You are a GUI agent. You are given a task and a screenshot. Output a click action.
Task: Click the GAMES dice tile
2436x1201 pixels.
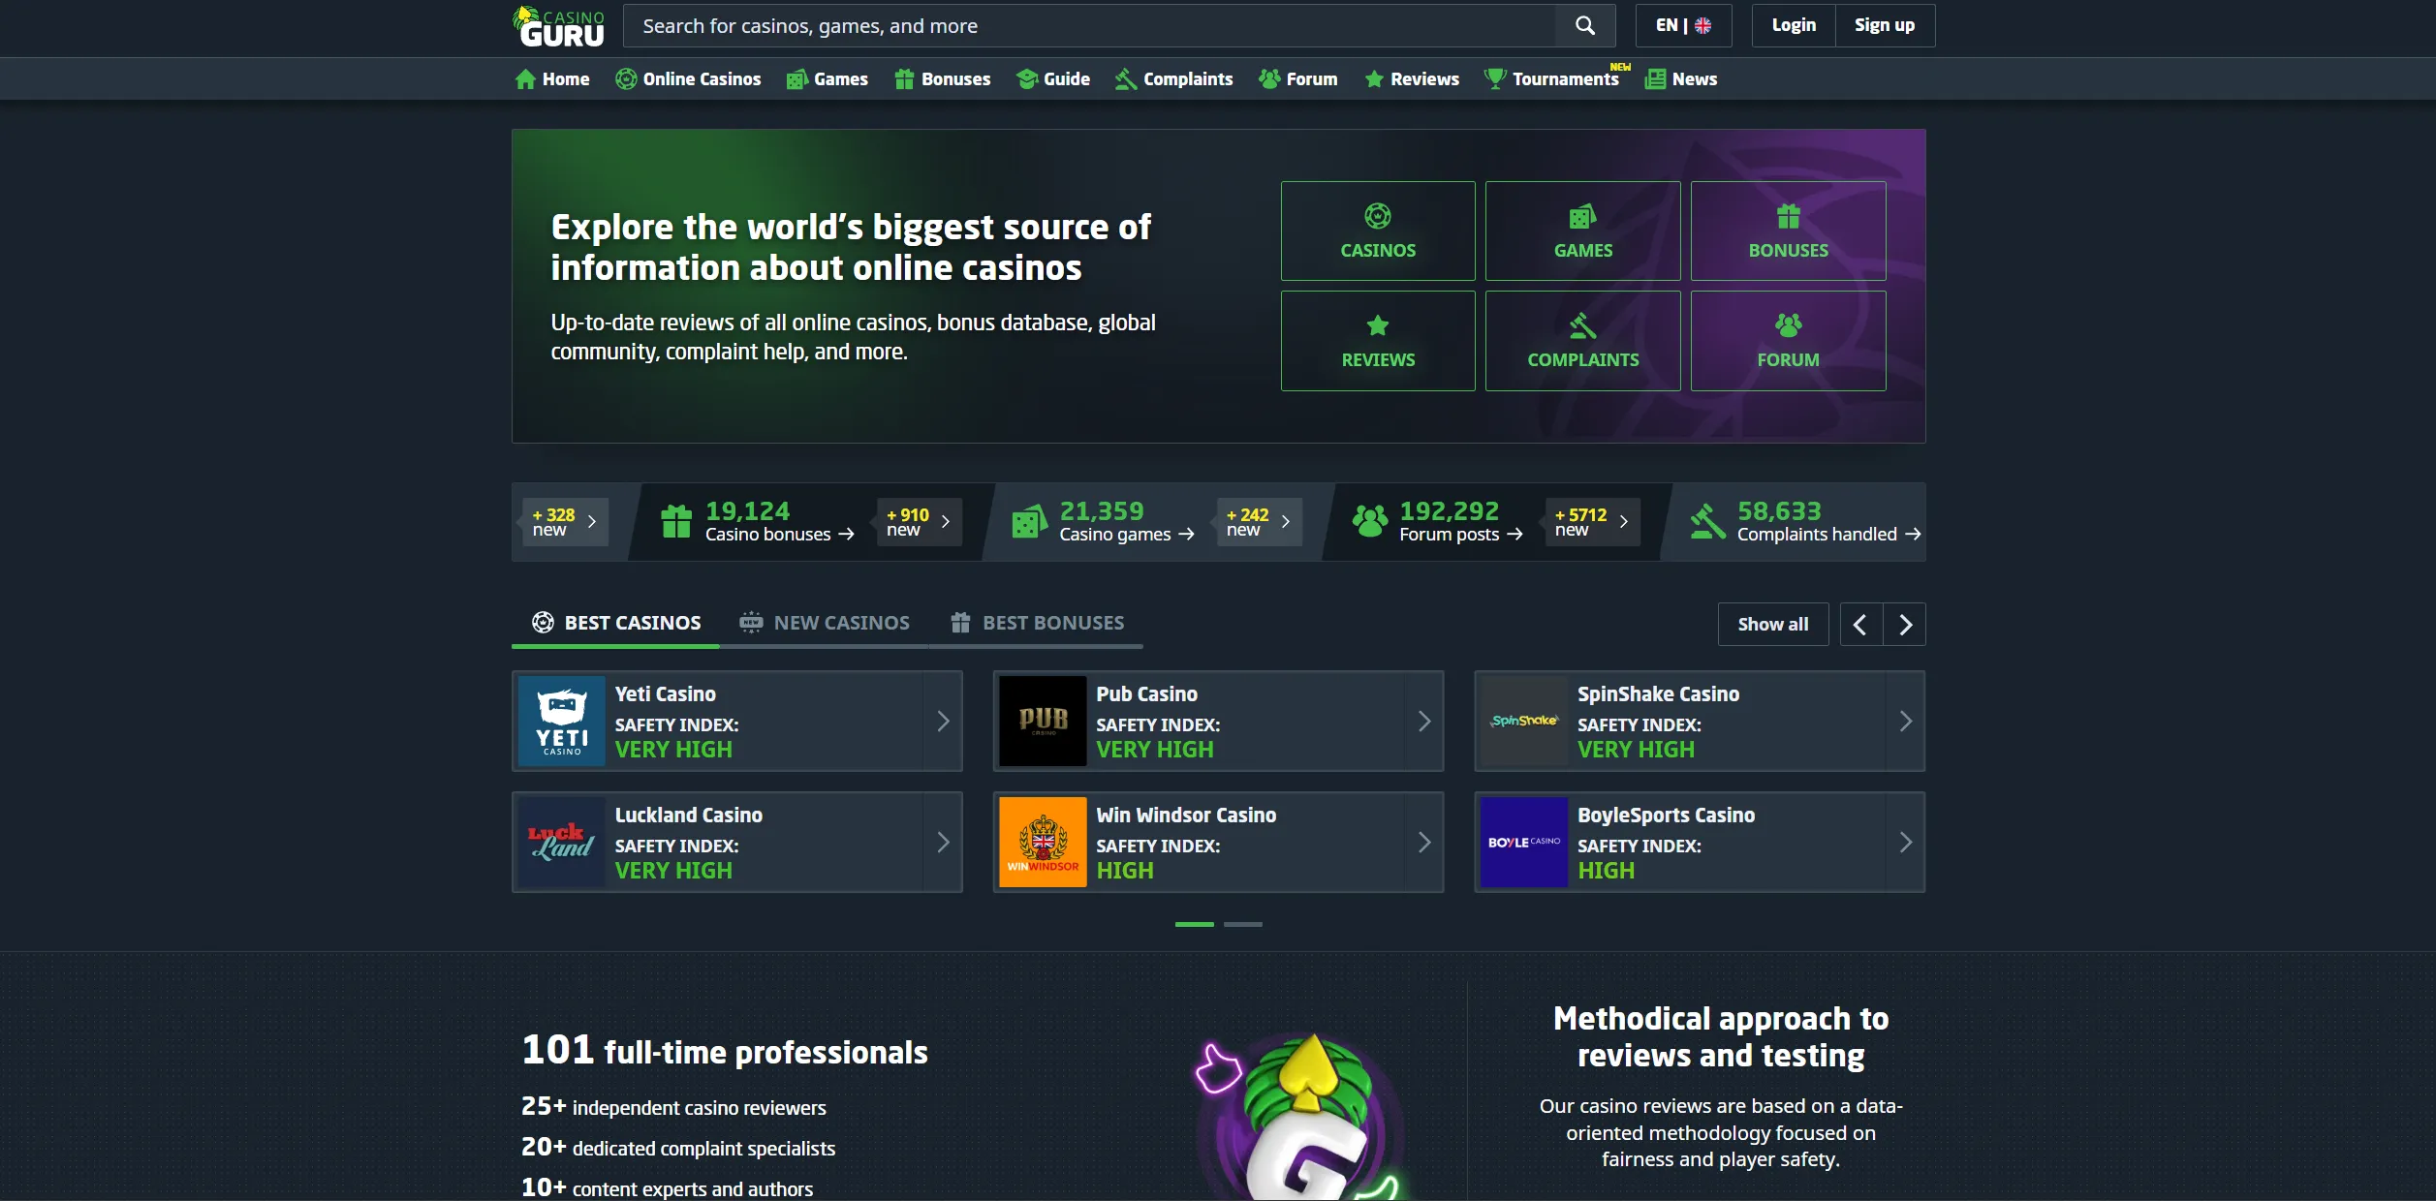tap(1583, 231)
